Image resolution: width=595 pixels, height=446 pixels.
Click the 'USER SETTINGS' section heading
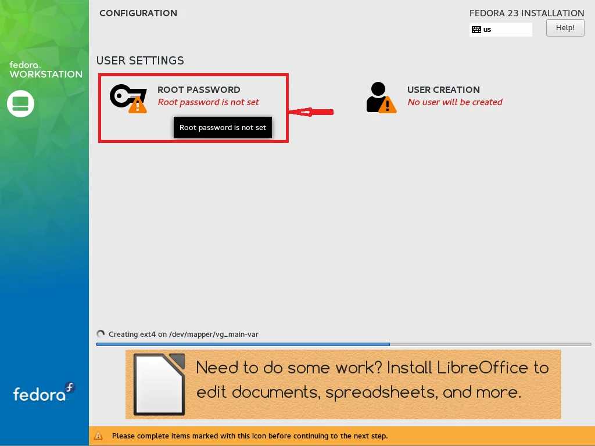(x=140, y=60)
